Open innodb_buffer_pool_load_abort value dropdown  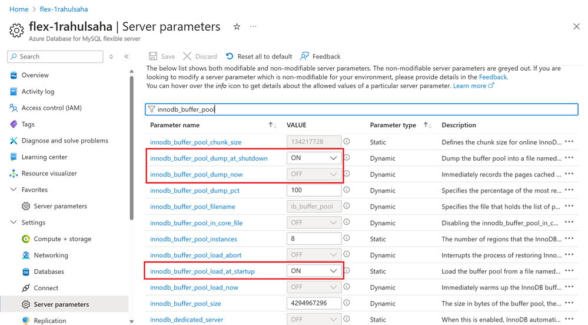point(314,255)
